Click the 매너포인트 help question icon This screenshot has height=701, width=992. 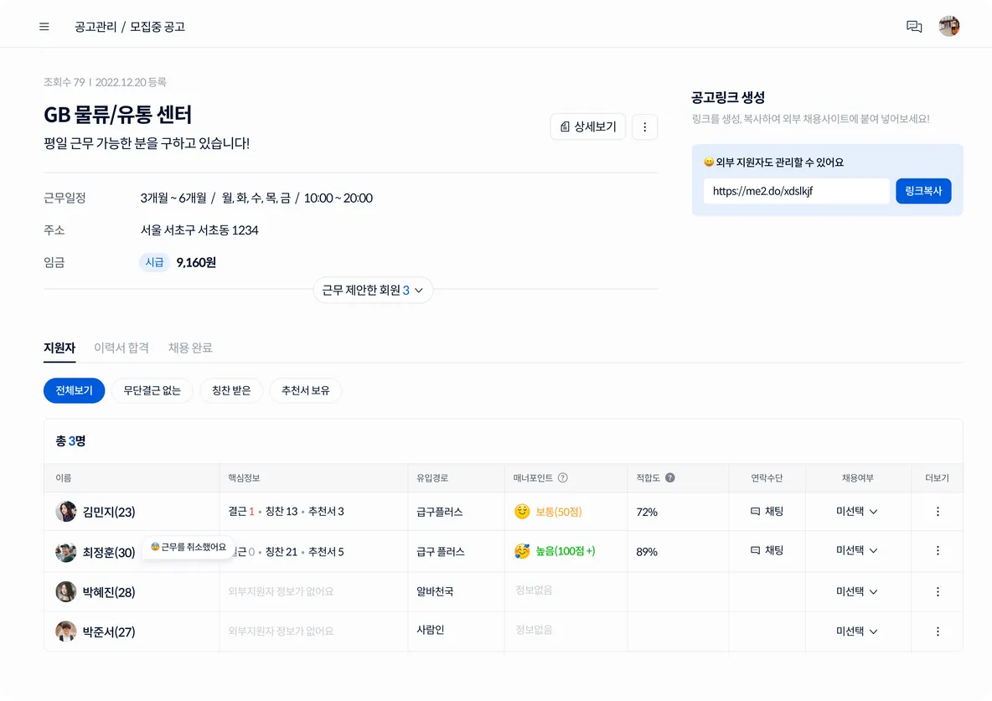(562, 477)
